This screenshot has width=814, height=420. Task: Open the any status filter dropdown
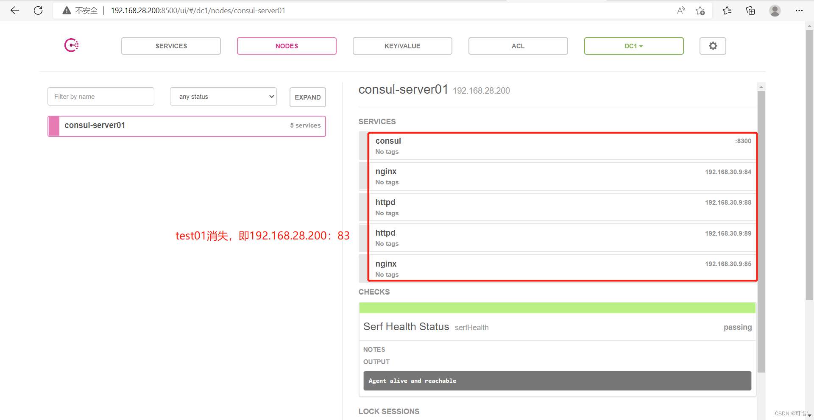(223, 97)
